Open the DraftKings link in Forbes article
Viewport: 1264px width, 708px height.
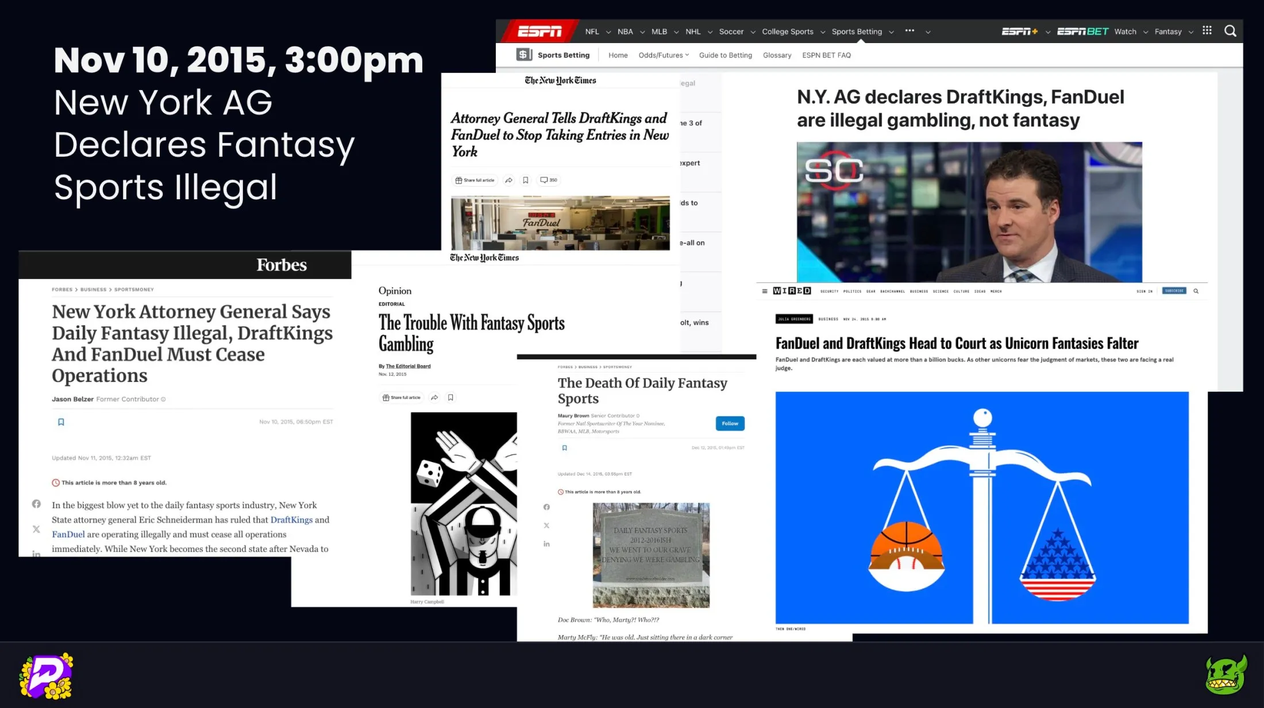(291, 520)
